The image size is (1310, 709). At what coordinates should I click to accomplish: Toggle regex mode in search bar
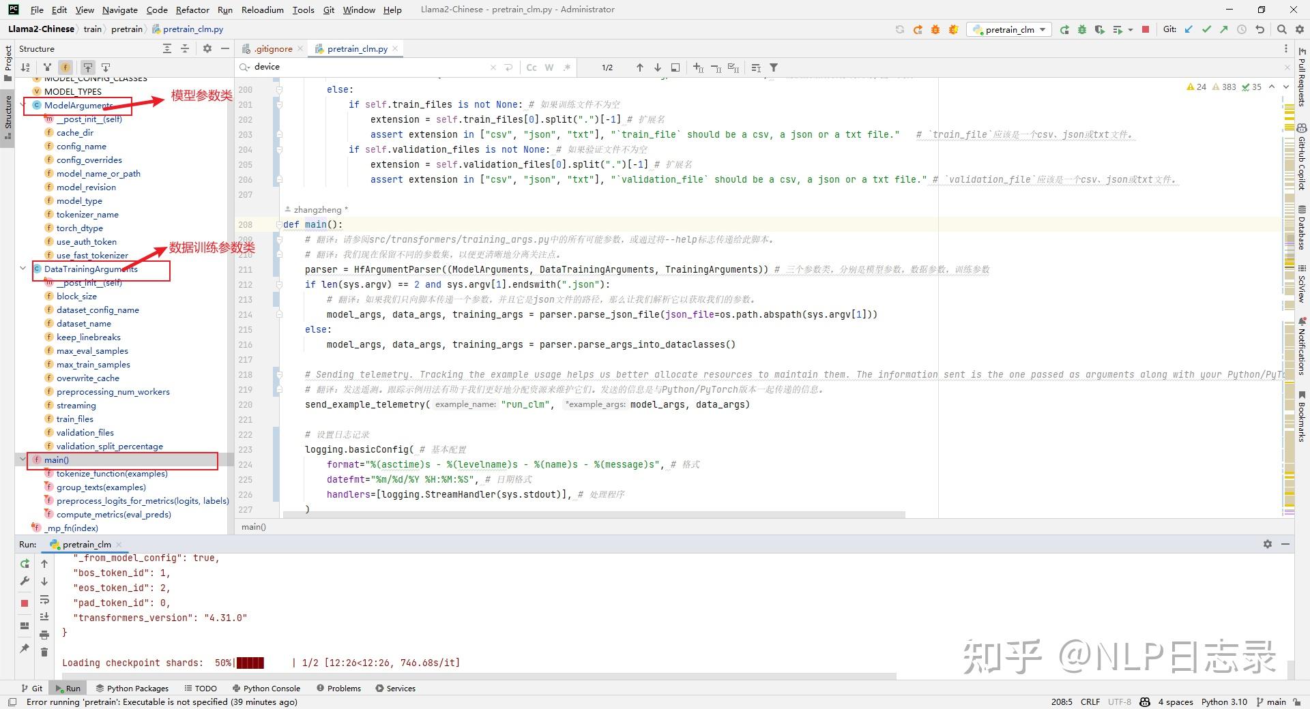coord(567,67)
